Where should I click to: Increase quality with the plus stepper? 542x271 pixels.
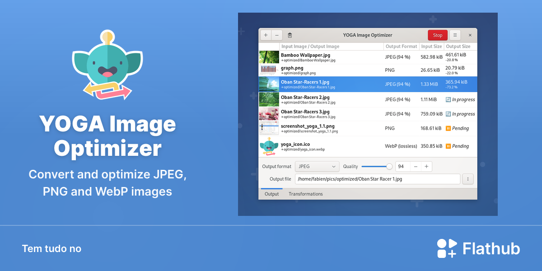pos(426,166)
